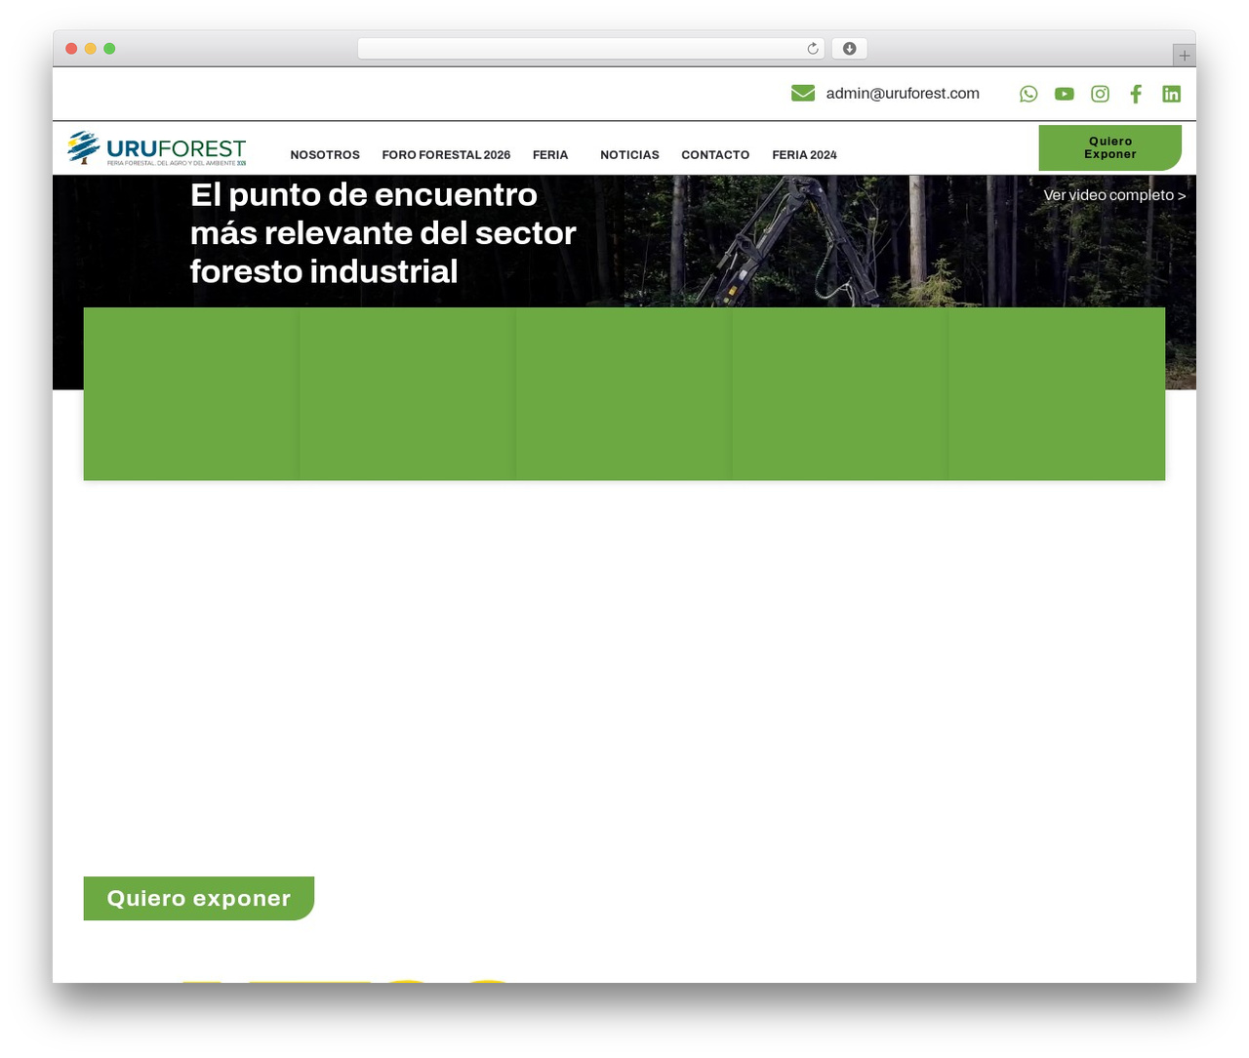Open the YouTube icon link
Screen dimensions: 1249x1058
[x=1065, y=94]
